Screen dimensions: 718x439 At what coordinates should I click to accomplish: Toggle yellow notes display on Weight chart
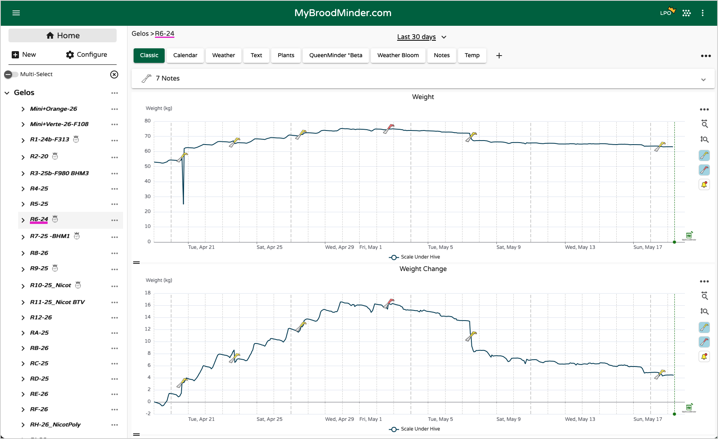pos(704,155)
